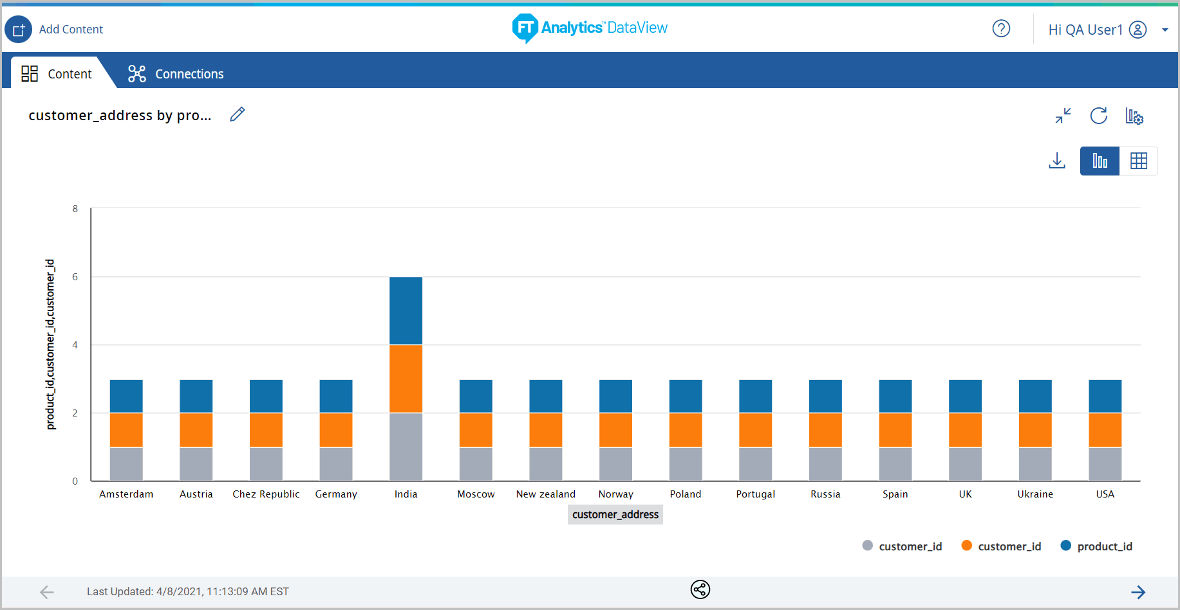
Task: Edit chart title with pencil icon
Action: coord(238,114)
